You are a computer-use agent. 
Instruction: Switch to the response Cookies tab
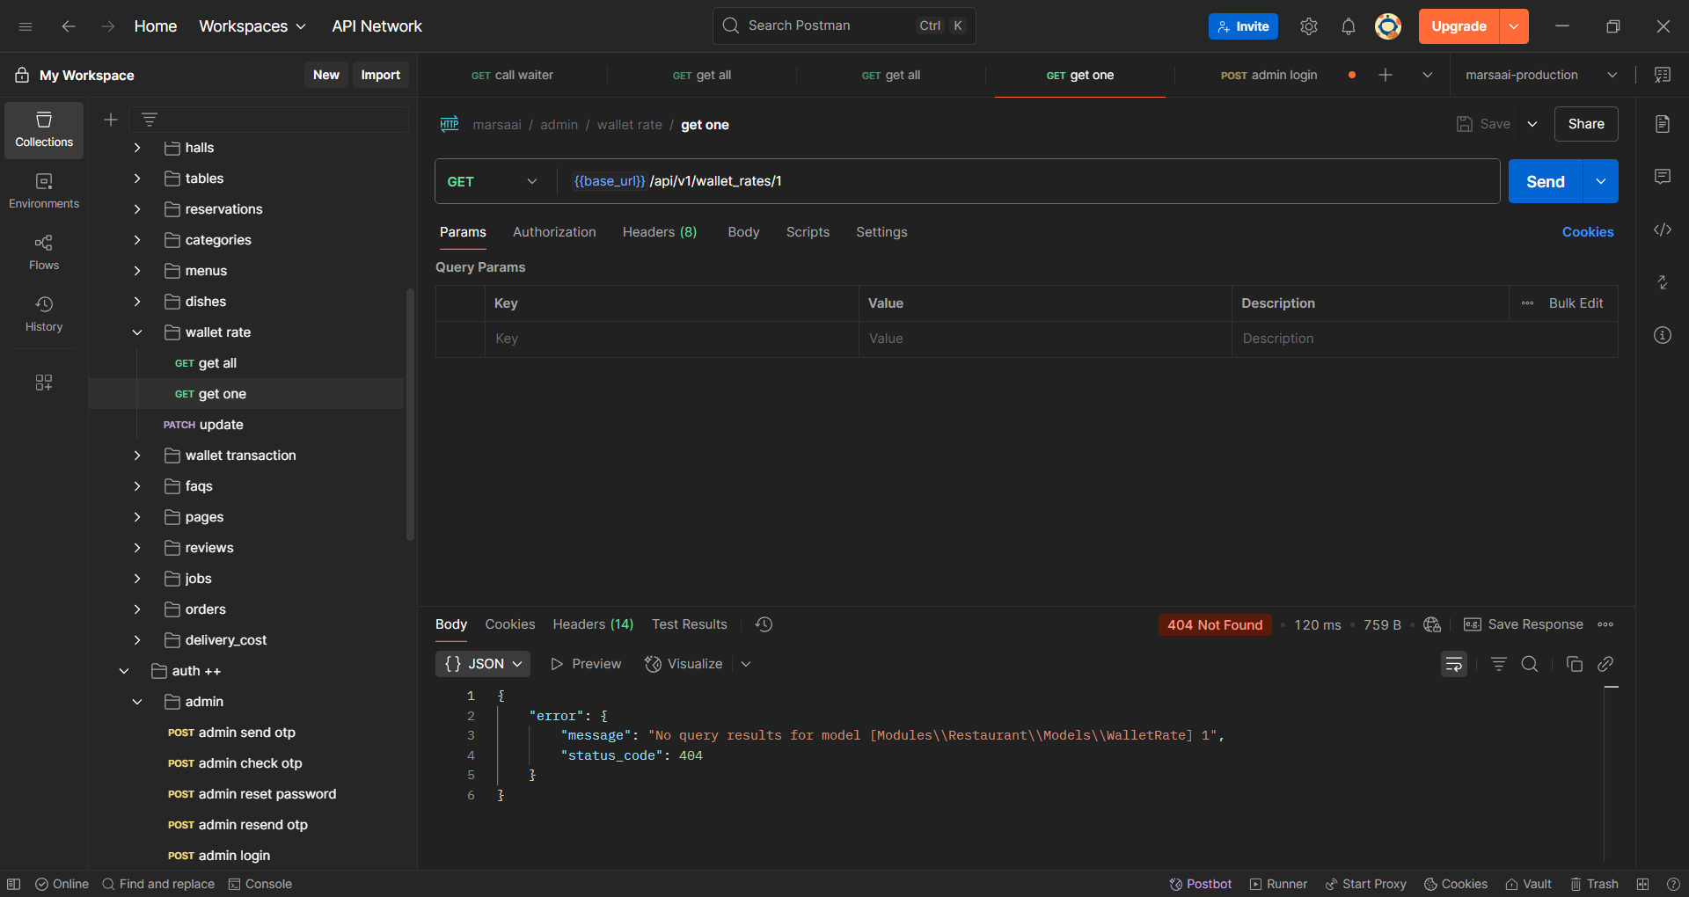(x=510, y=624)
